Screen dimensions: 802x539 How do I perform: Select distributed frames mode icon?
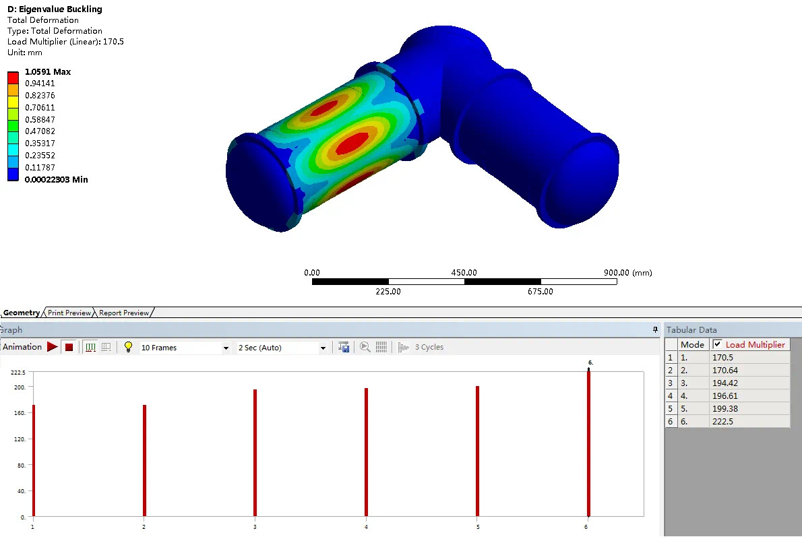click(90, 347)
